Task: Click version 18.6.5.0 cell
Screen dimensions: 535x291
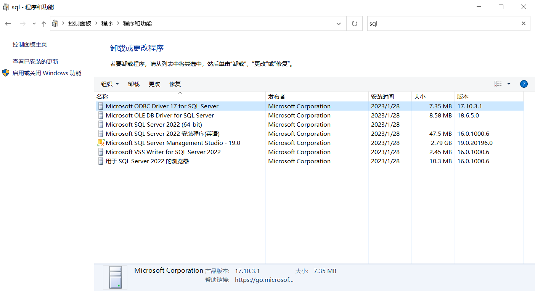Action: point(468,115)
